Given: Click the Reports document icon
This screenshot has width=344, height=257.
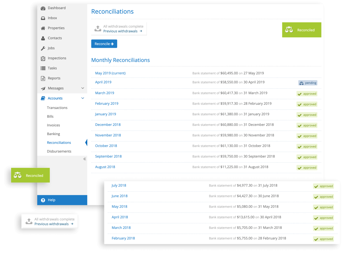Looking at the screenshot, I should click(43, 78).
